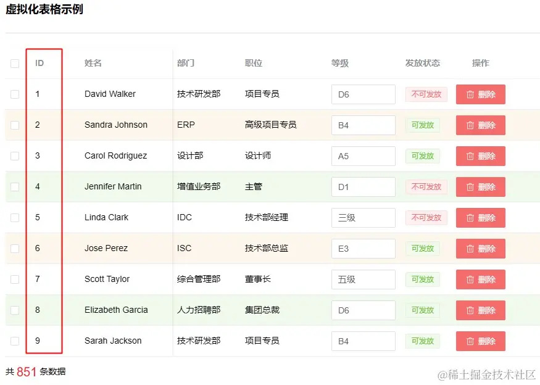This screenshot has height=385, width=540.
Task: Click the 可发放 tag in Jose Perez's row
Action: pos(422,249)
